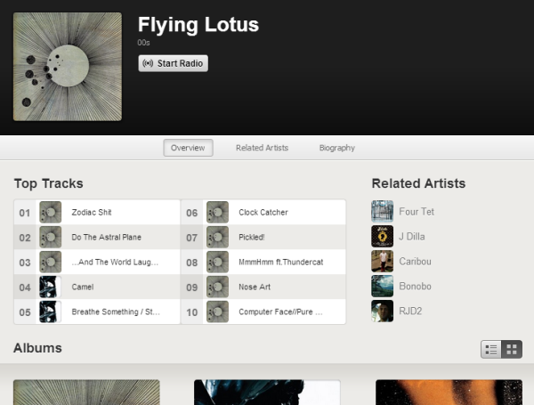The height and width of the screenshot is (405, 534).
Task: Open the first album thumbnail under Albums
Action: coord(86,393)
